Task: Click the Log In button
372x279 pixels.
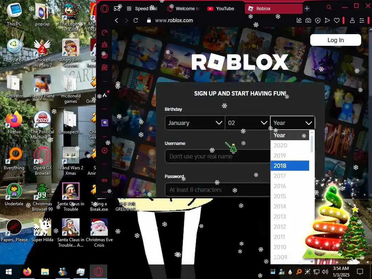Action: (335, 40)
